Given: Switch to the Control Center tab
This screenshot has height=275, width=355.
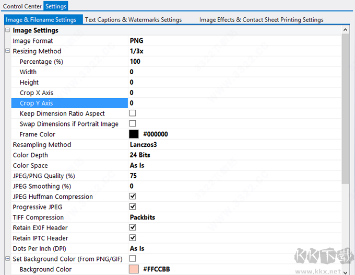Looking at the screenshot, I should [22, 6].
